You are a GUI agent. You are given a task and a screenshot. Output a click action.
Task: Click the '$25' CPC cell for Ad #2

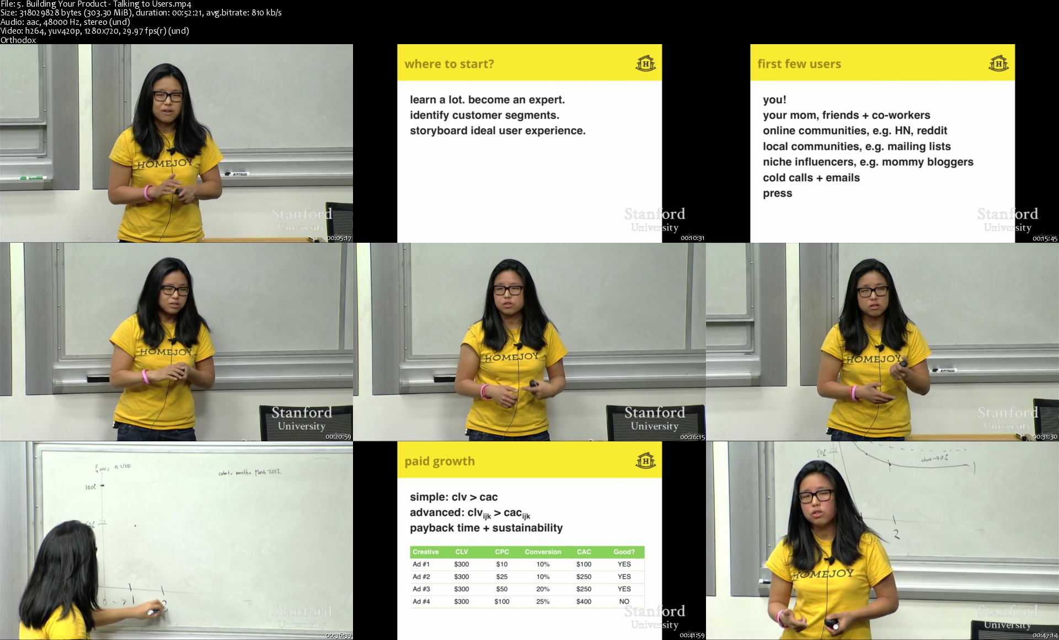502,577
